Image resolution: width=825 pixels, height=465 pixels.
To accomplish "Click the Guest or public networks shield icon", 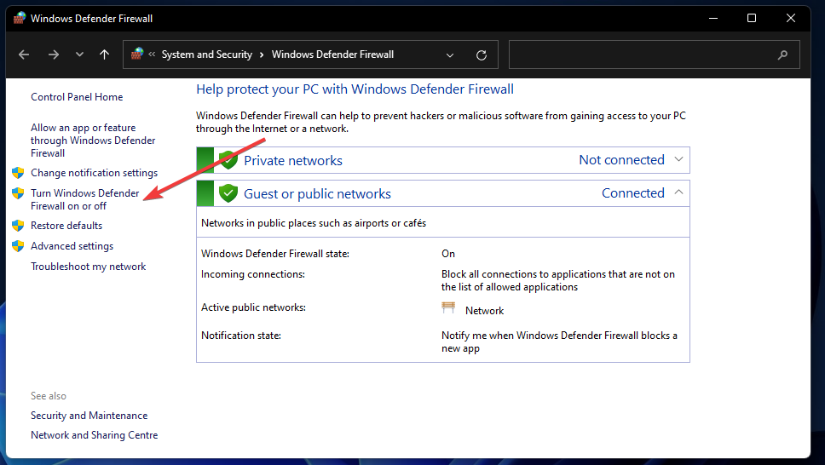I will [228, 193].
